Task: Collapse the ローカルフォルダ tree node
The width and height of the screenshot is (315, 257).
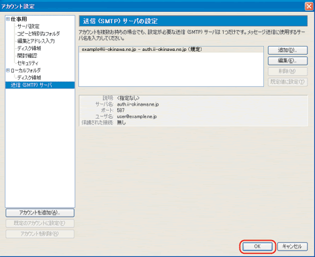Action: pos(8,70)
